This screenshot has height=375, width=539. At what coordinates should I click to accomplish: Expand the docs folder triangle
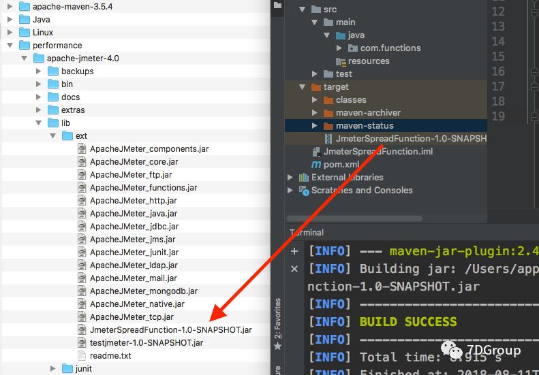click(38, 97)
